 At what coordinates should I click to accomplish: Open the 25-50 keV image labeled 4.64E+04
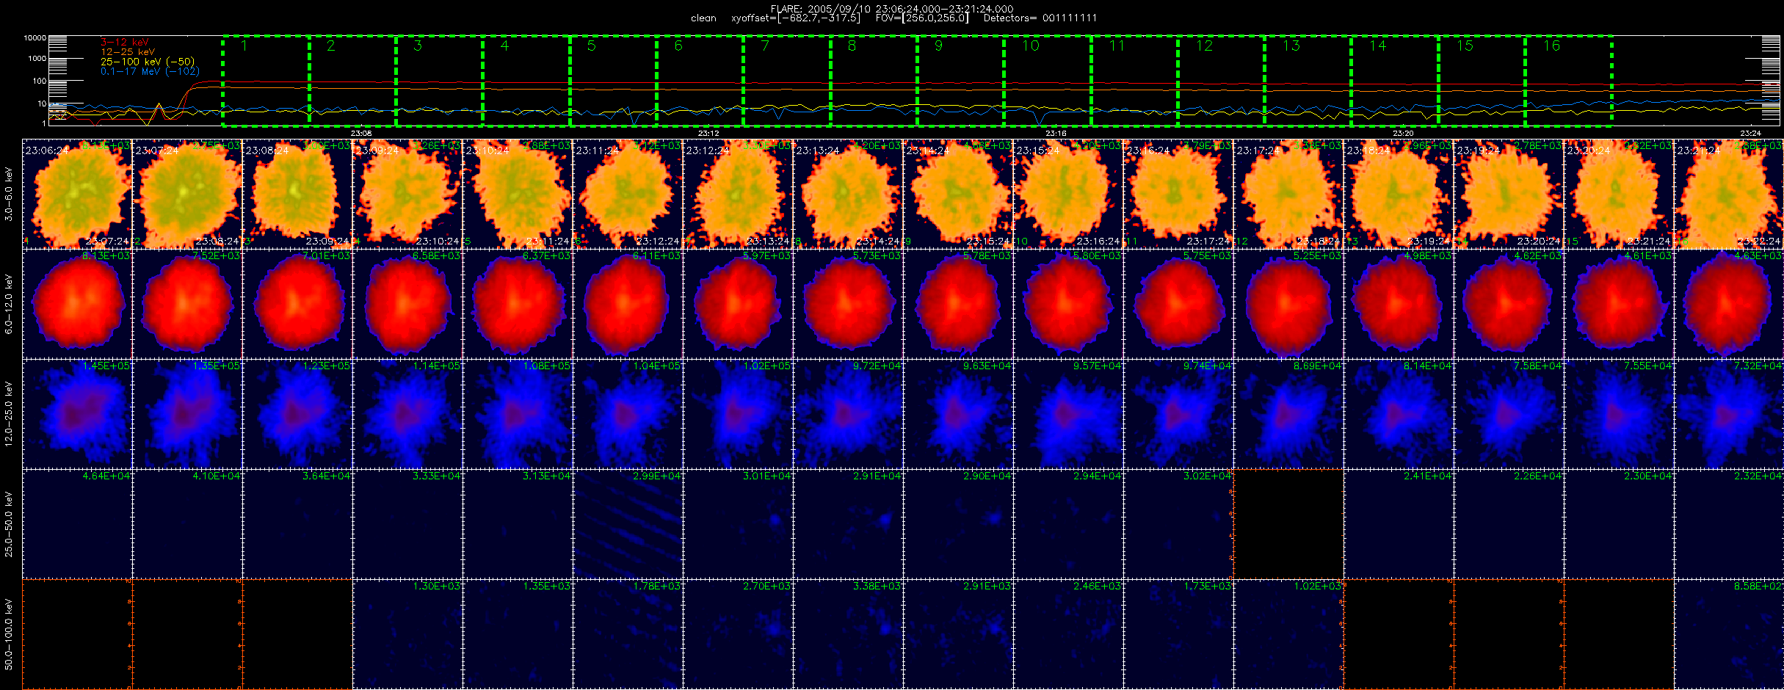click(x=78, y=524)
